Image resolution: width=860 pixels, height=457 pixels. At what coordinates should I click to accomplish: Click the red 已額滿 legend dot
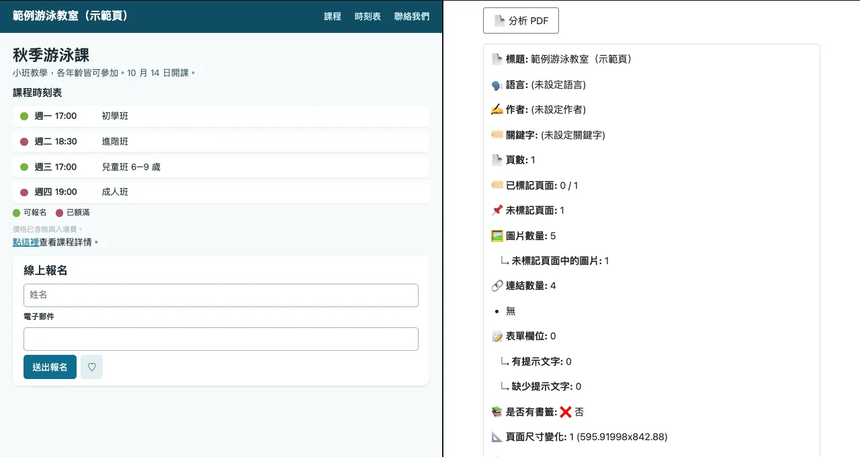pos(60,212)
